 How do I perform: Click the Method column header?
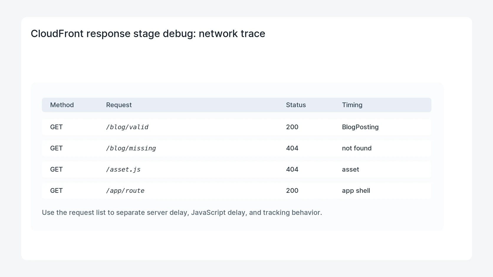[x=62, y=105]
